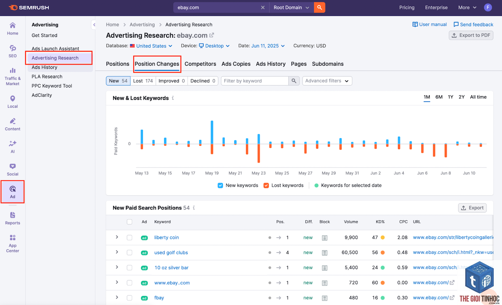Check the fbay row checkbox
502x305 pixels.
130,298
